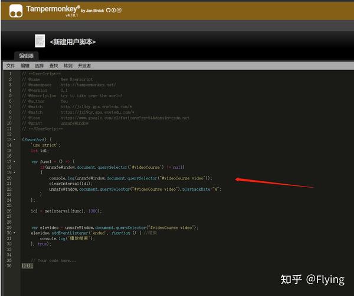
Task: Click line number 20 in gutter
Action: click(9, 178)
